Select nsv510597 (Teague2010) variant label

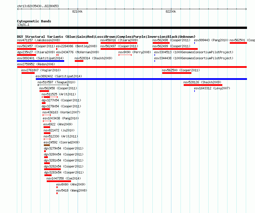[56, 82]
